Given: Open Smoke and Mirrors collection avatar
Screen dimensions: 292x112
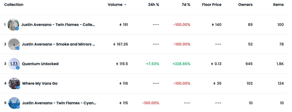Looking at the screenshot, I should click(14, 44).
